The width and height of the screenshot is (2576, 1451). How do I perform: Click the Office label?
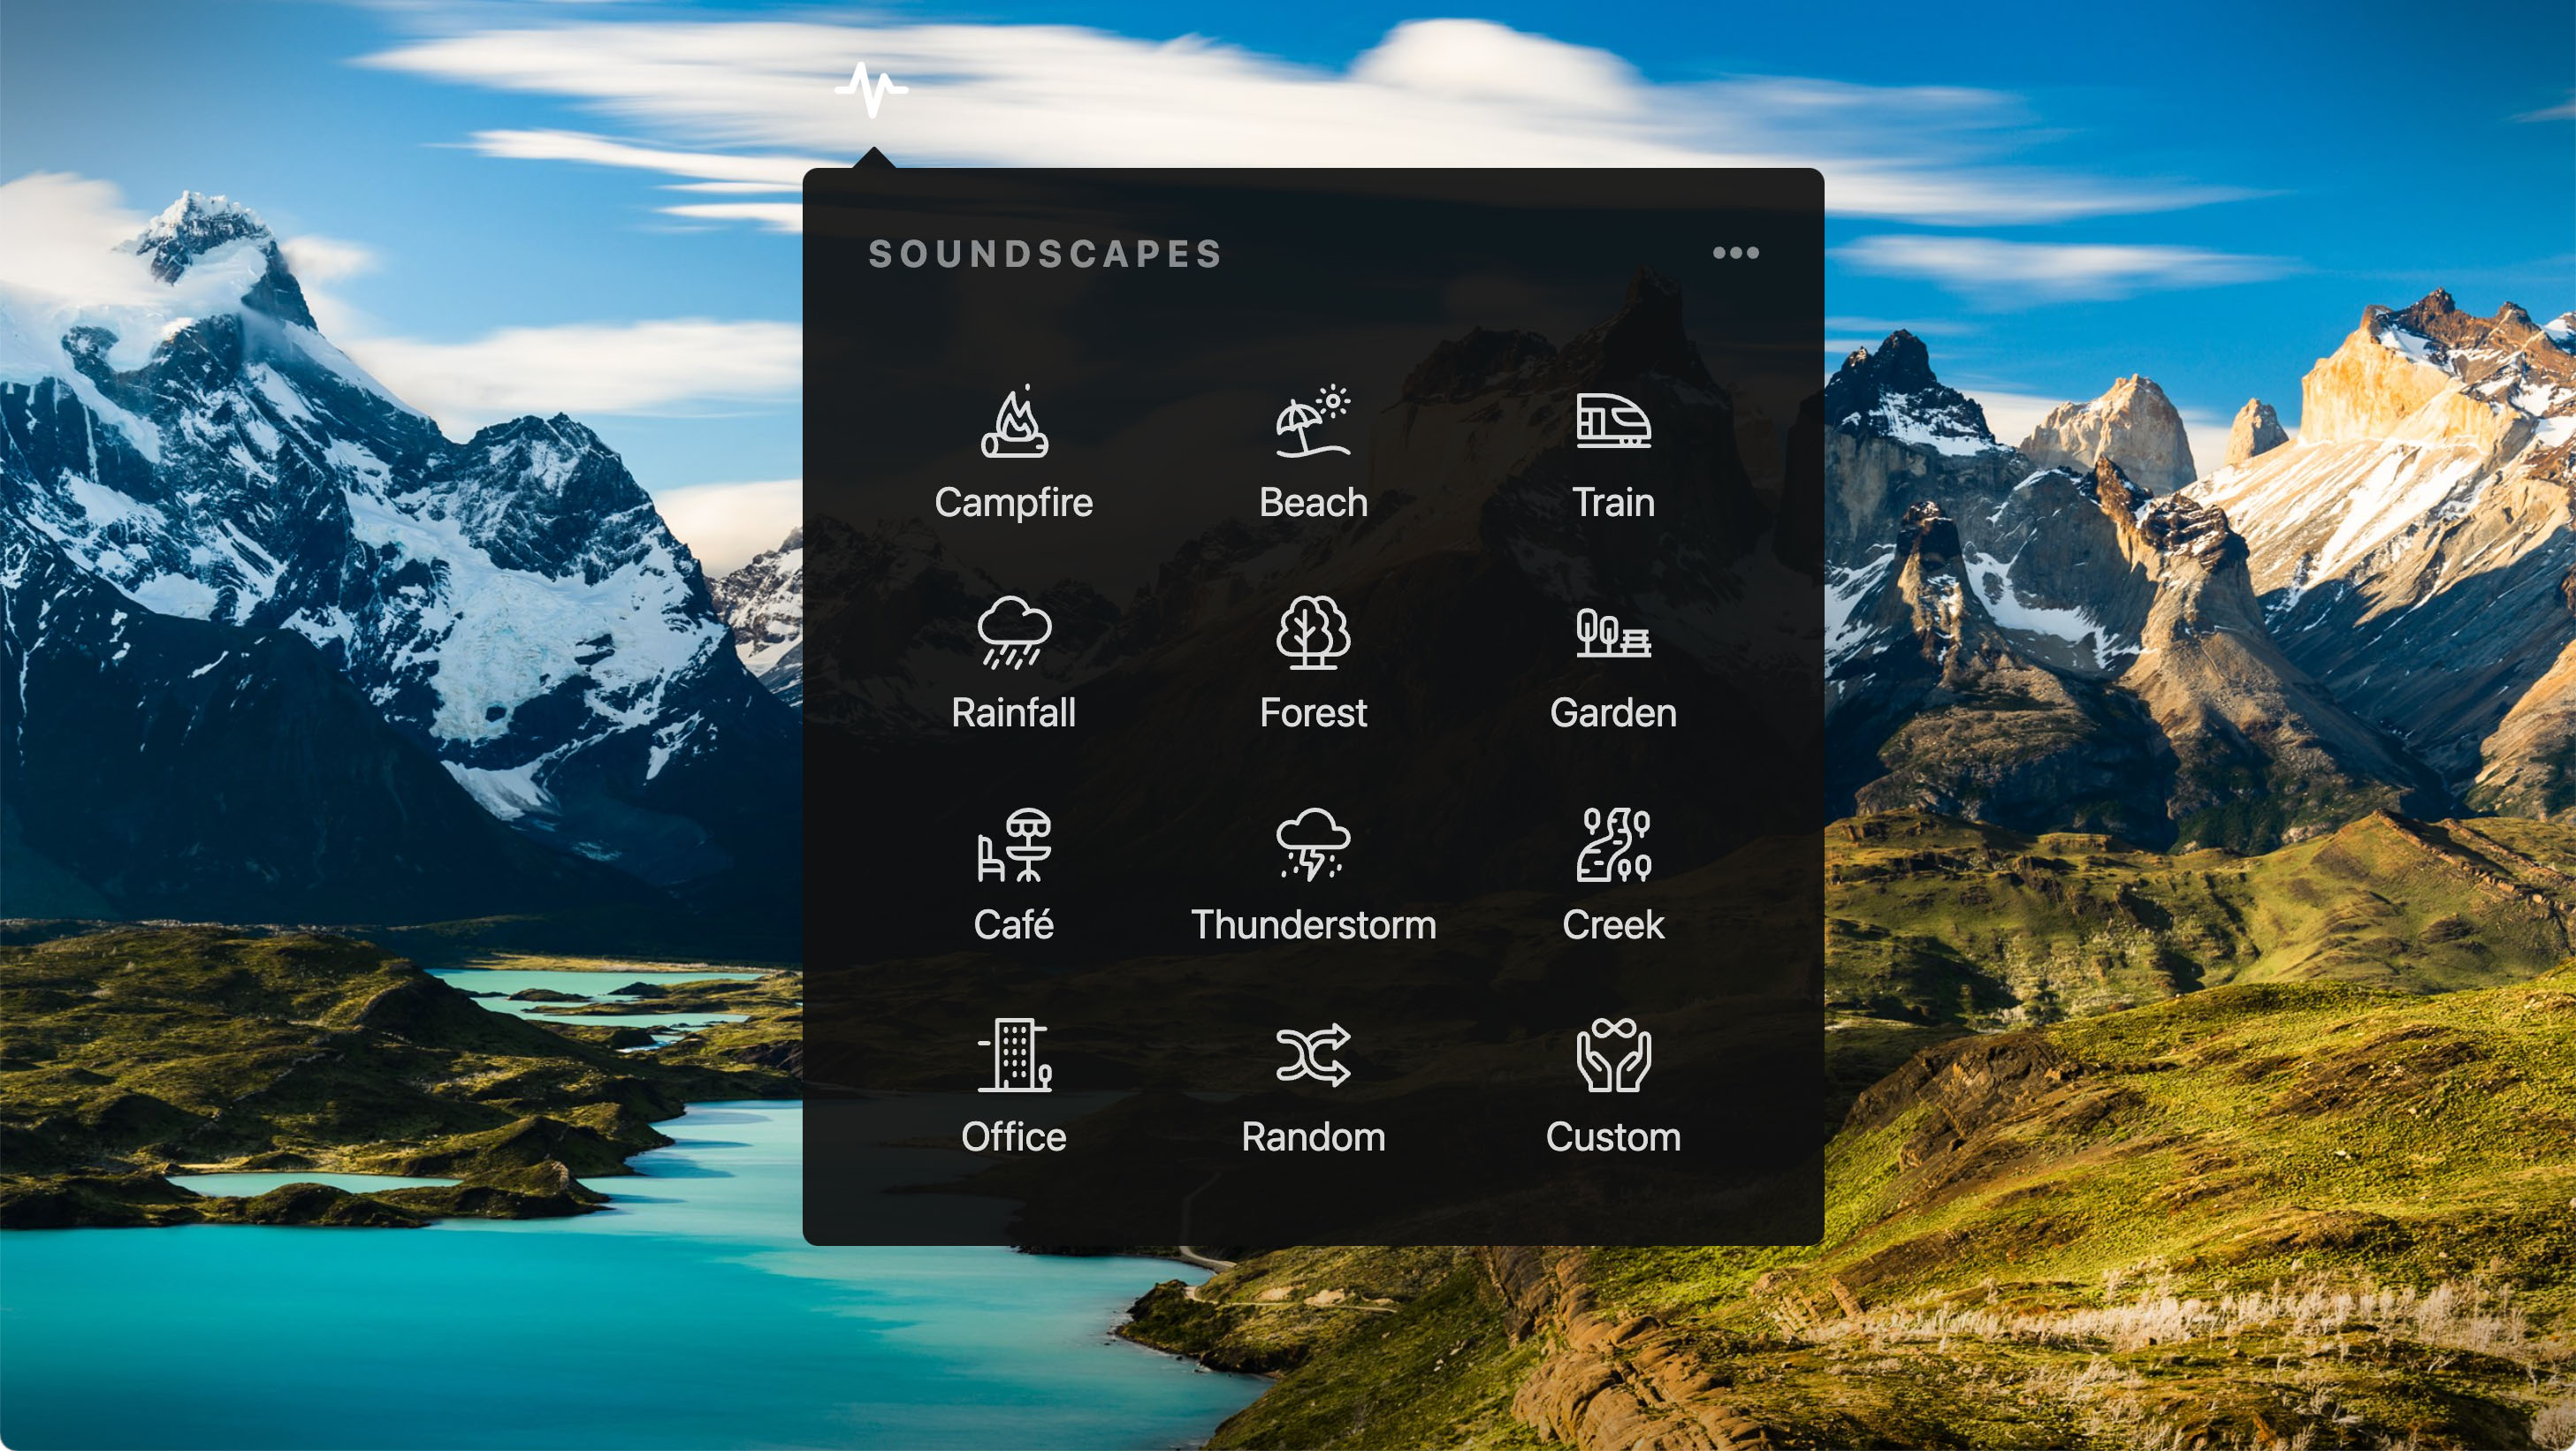click(1014, 1136)
